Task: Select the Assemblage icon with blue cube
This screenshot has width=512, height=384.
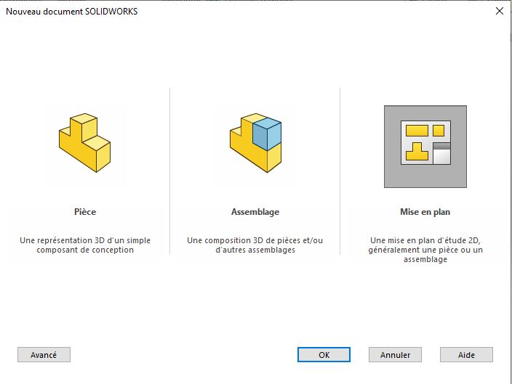Action: [x=255, y=143]
